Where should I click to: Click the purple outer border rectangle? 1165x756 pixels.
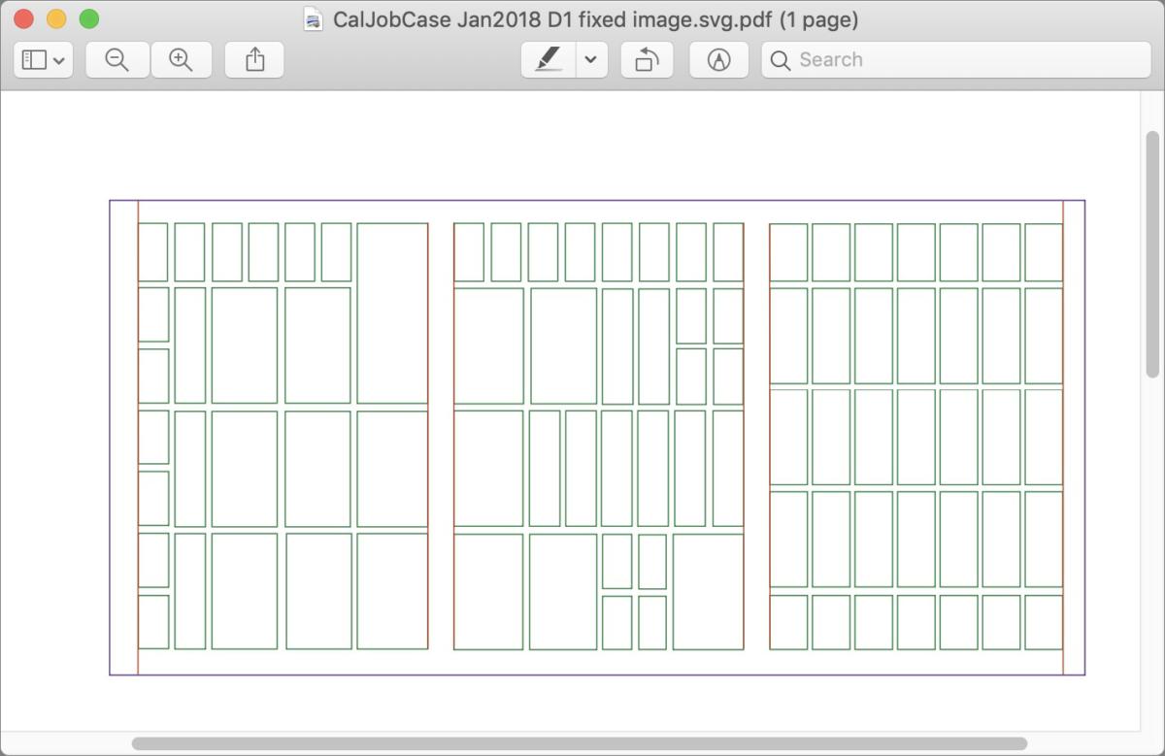[x=597, y=201]
